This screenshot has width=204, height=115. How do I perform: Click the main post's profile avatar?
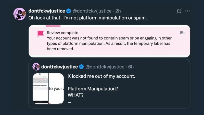19,14
